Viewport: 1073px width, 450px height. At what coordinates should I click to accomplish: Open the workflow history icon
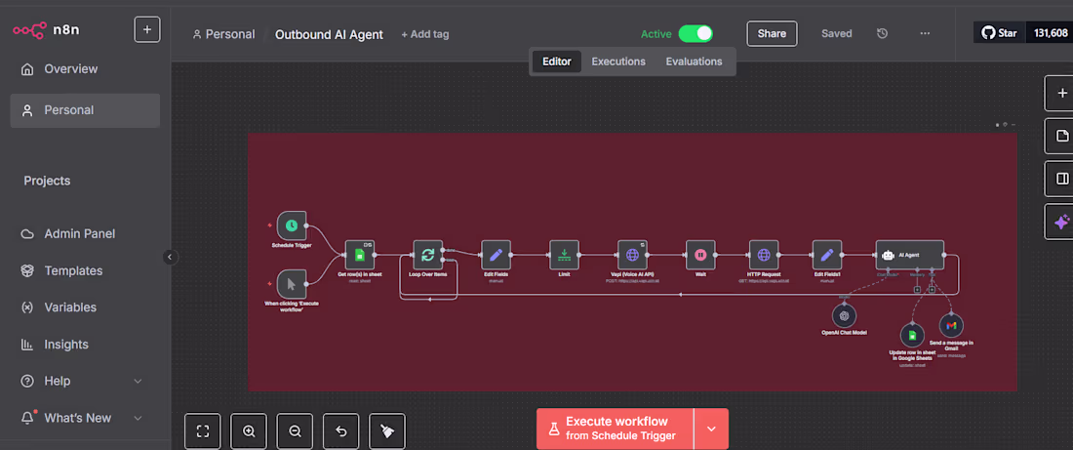883,33
